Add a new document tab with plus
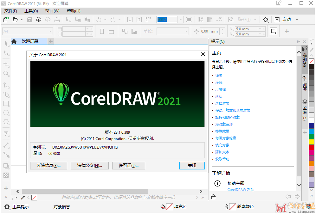 click(51, 41)
